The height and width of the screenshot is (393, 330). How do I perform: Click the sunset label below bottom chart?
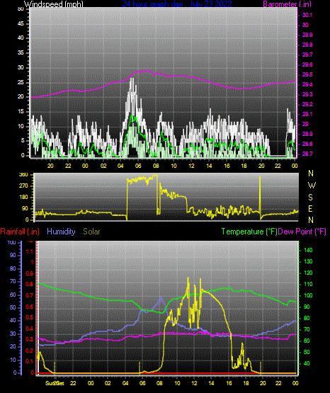click(55, 383)
